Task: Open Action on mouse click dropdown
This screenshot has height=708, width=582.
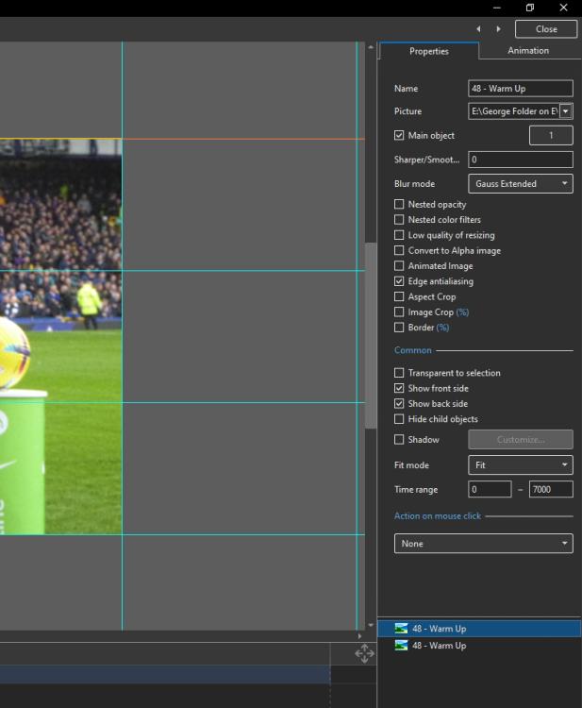Action: (x=483, y=544)
